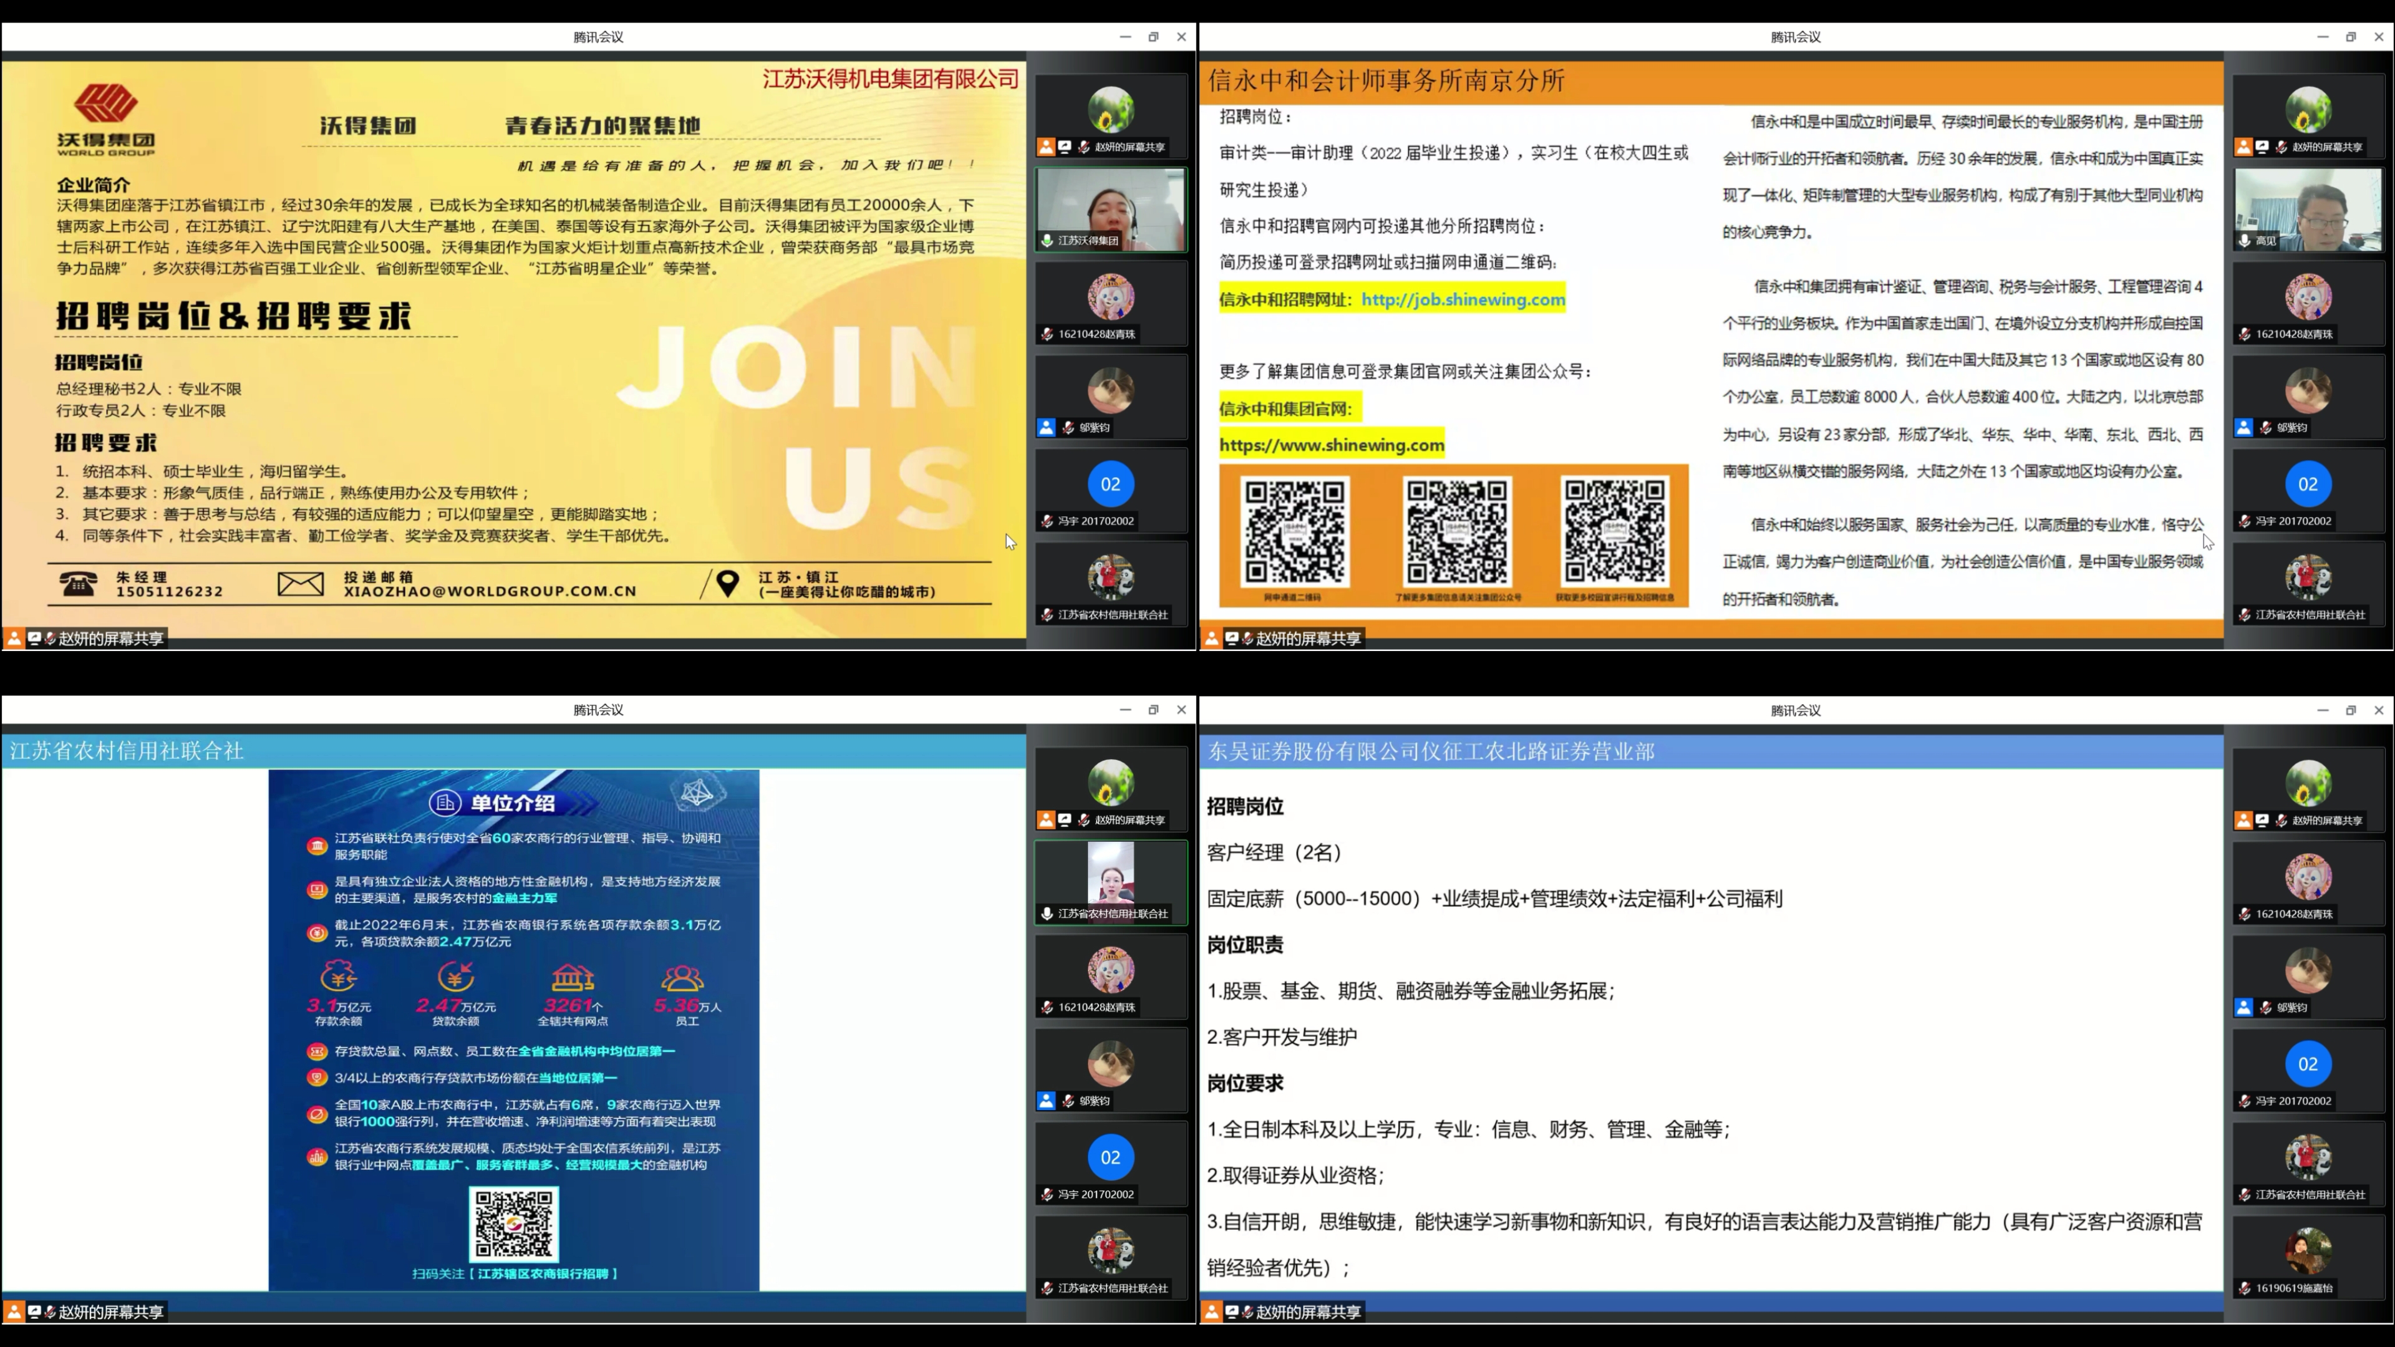Viewport: 2395px width, 1347px height.
Task: Click the https://www.shinewing.com official site link
Action: click(x=1332, y=445)
